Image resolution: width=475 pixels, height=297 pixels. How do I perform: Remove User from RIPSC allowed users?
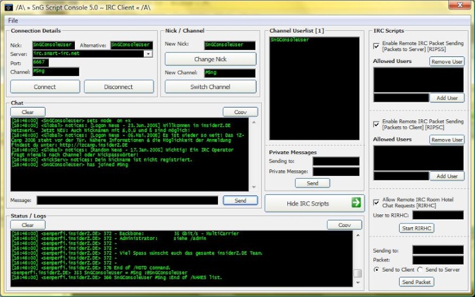(x=447, y=140)
